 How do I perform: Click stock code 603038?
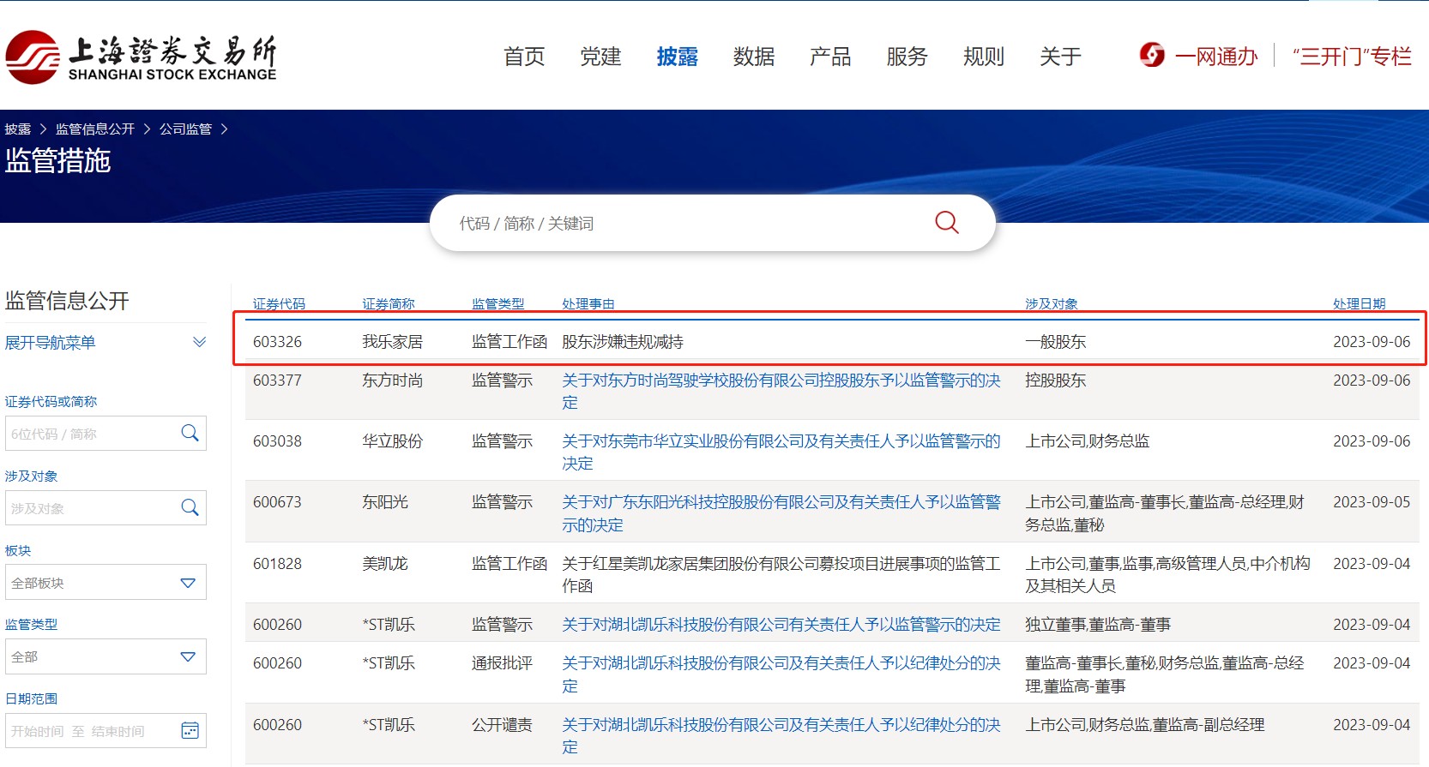(x=277, y=441)
